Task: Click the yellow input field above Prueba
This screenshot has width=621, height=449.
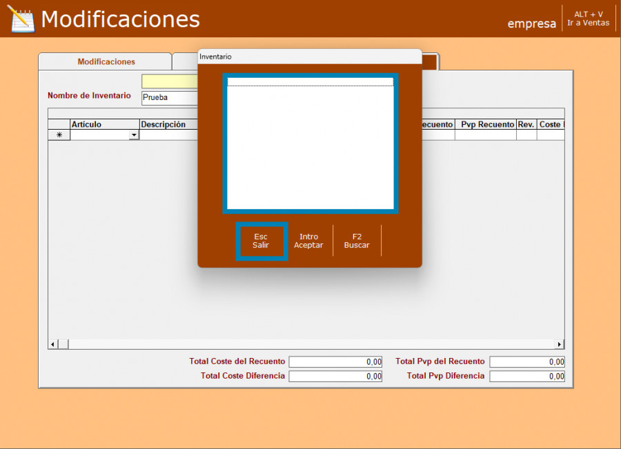Action: click(170, 81)
